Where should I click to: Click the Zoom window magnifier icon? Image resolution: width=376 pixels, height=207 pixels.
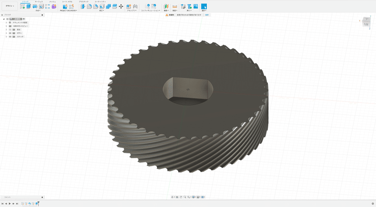[x=185, y=197]
